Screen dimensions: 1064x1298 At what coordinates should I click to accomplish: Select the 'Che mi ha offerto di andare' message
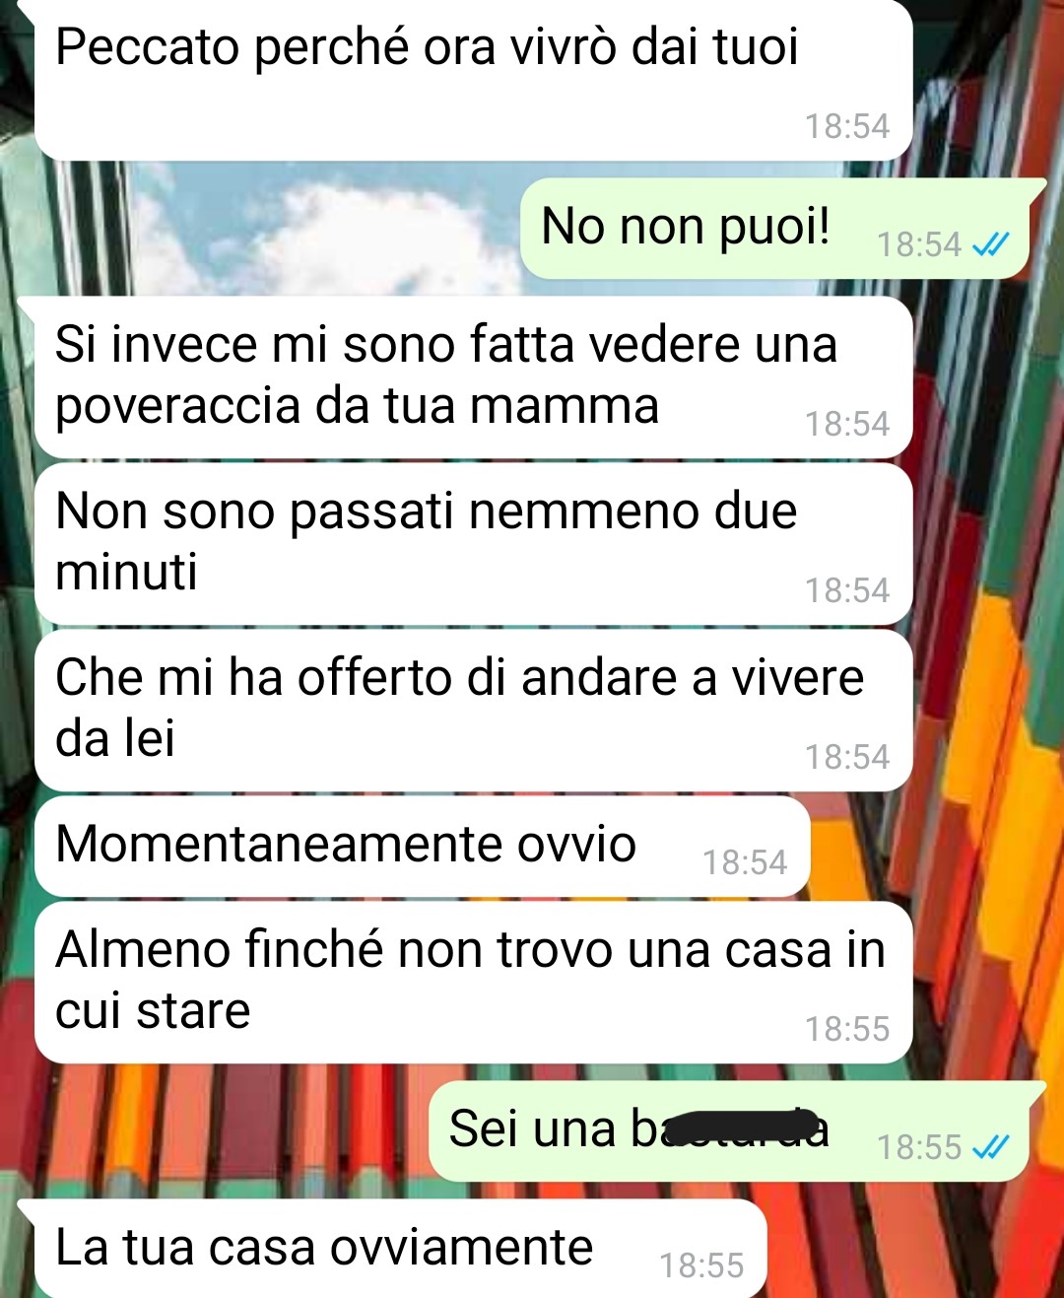tap(473, 711)
